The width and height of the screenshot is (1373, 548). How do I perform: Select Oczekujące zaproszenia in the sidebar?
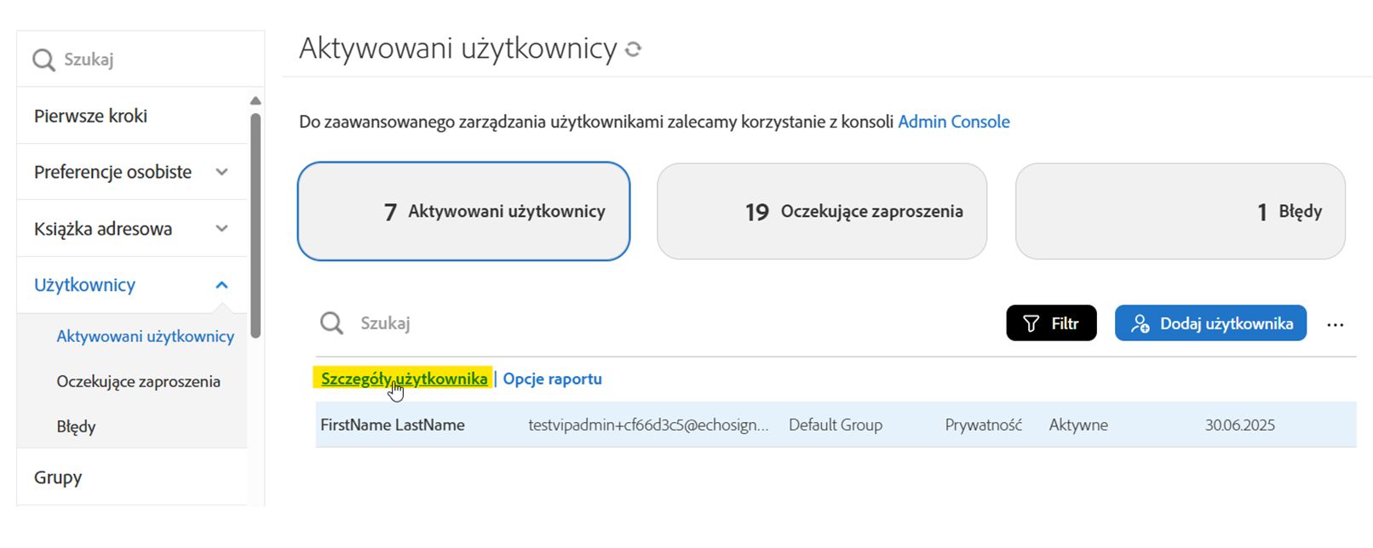[x=138, y=381]
